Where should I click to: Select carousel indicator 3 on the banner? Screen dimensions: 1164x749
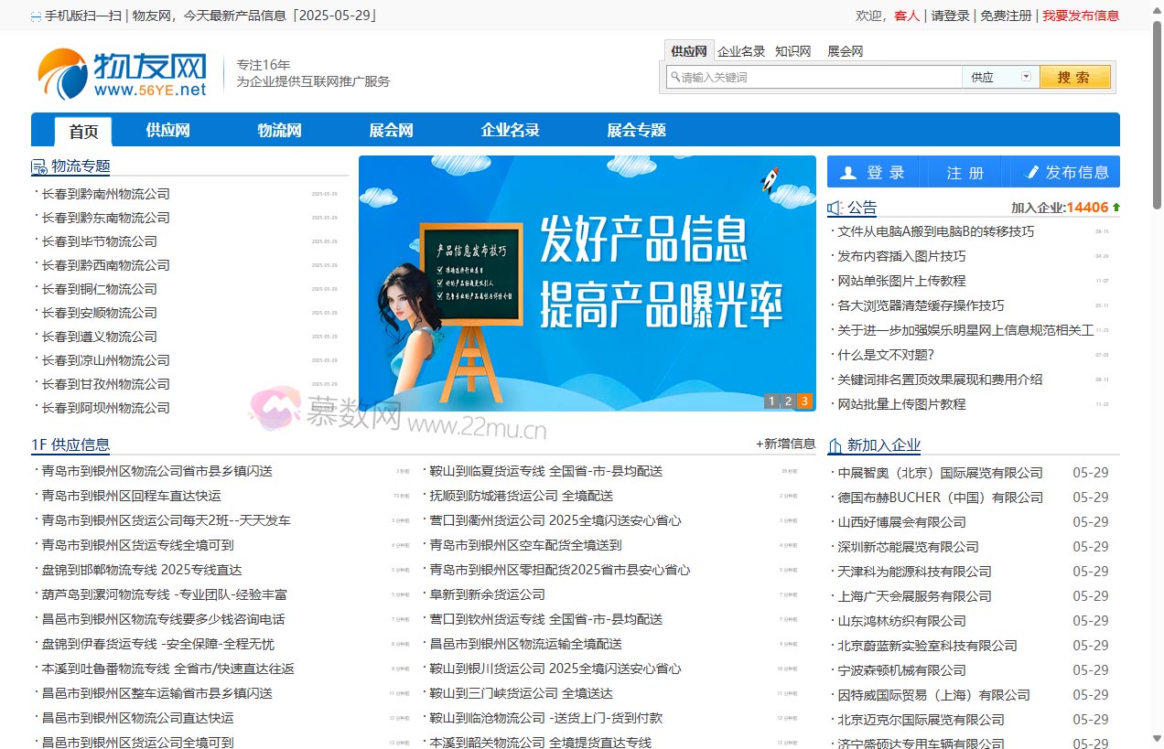804,401
